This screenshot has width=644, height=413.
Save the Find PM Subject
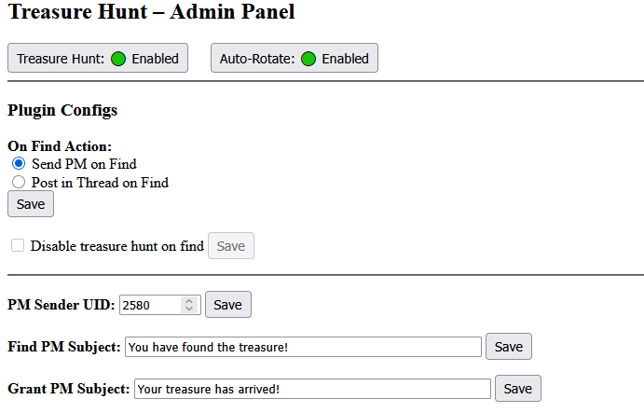click(508, 347)
